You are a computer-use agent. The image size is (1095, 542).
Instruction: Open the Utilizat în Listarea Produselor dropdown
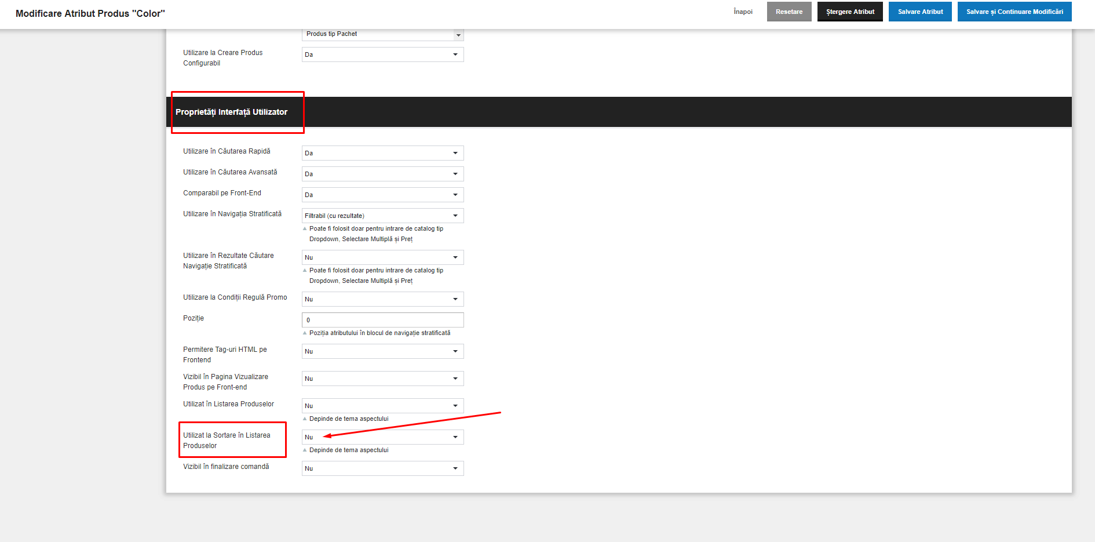pyautogui.click(x=382, y=406)
